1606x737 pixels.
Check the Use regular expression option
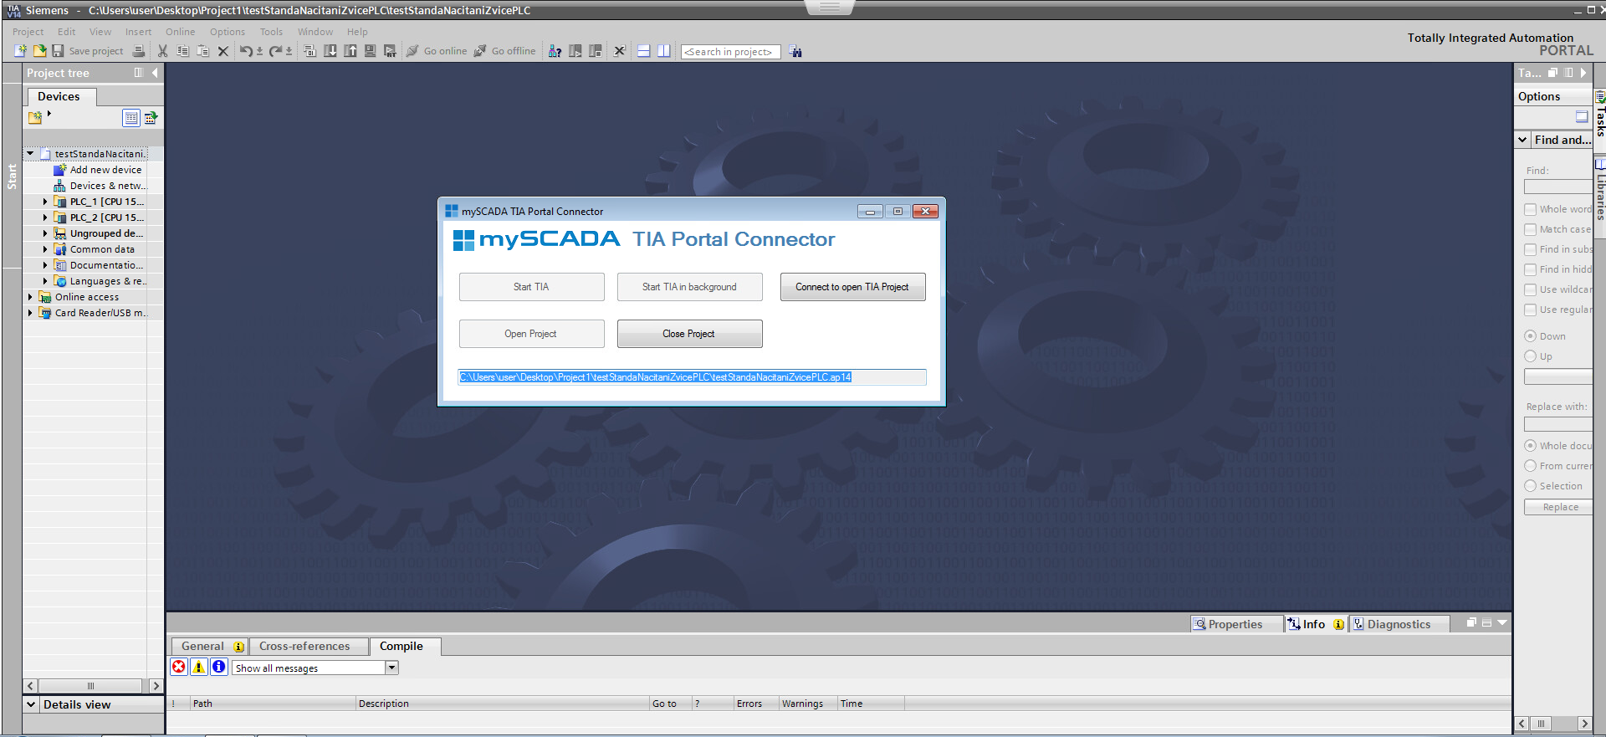coord(1530,310)
